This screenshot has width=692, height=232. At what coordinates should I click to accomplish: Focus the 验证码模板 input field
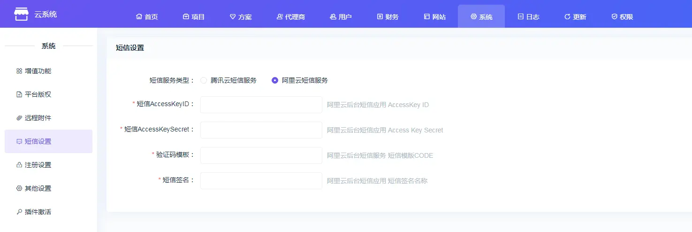(261, 155)
